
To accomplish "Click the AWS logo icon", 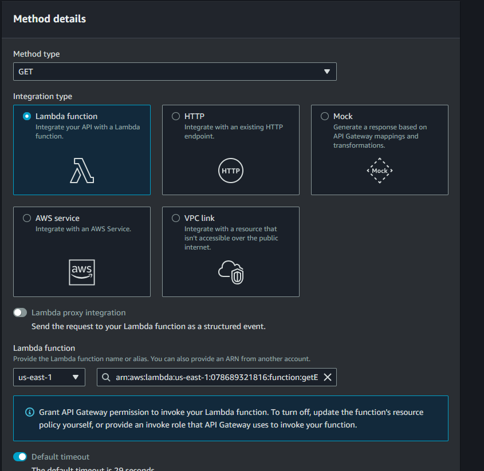I will pos(82,272).
